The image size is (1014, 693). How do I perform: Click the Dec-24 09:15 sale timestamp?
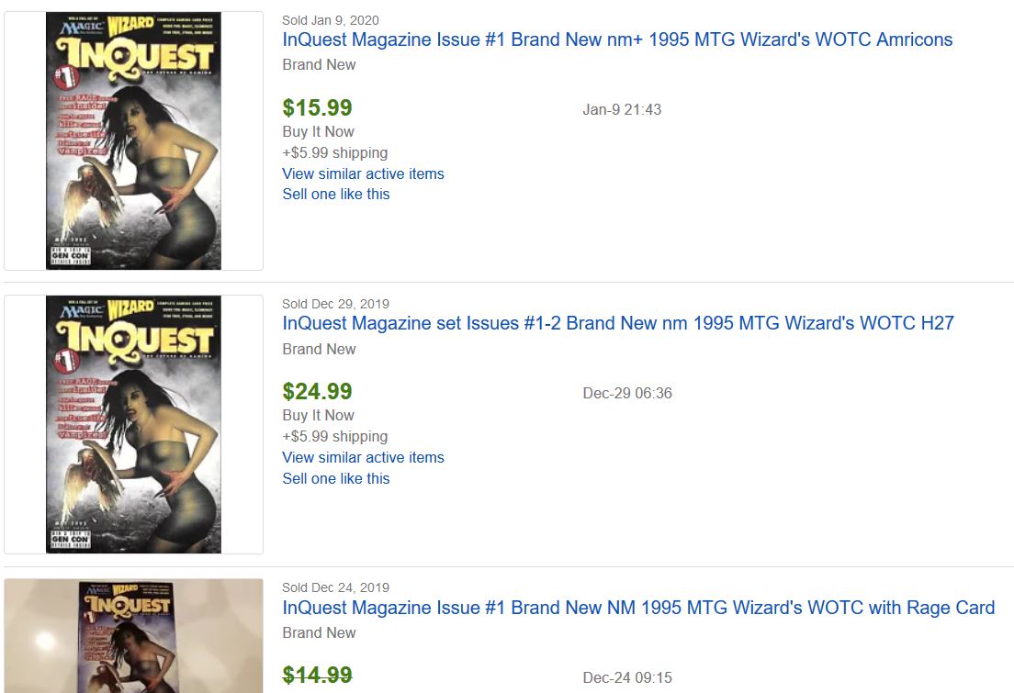point(627,677)
